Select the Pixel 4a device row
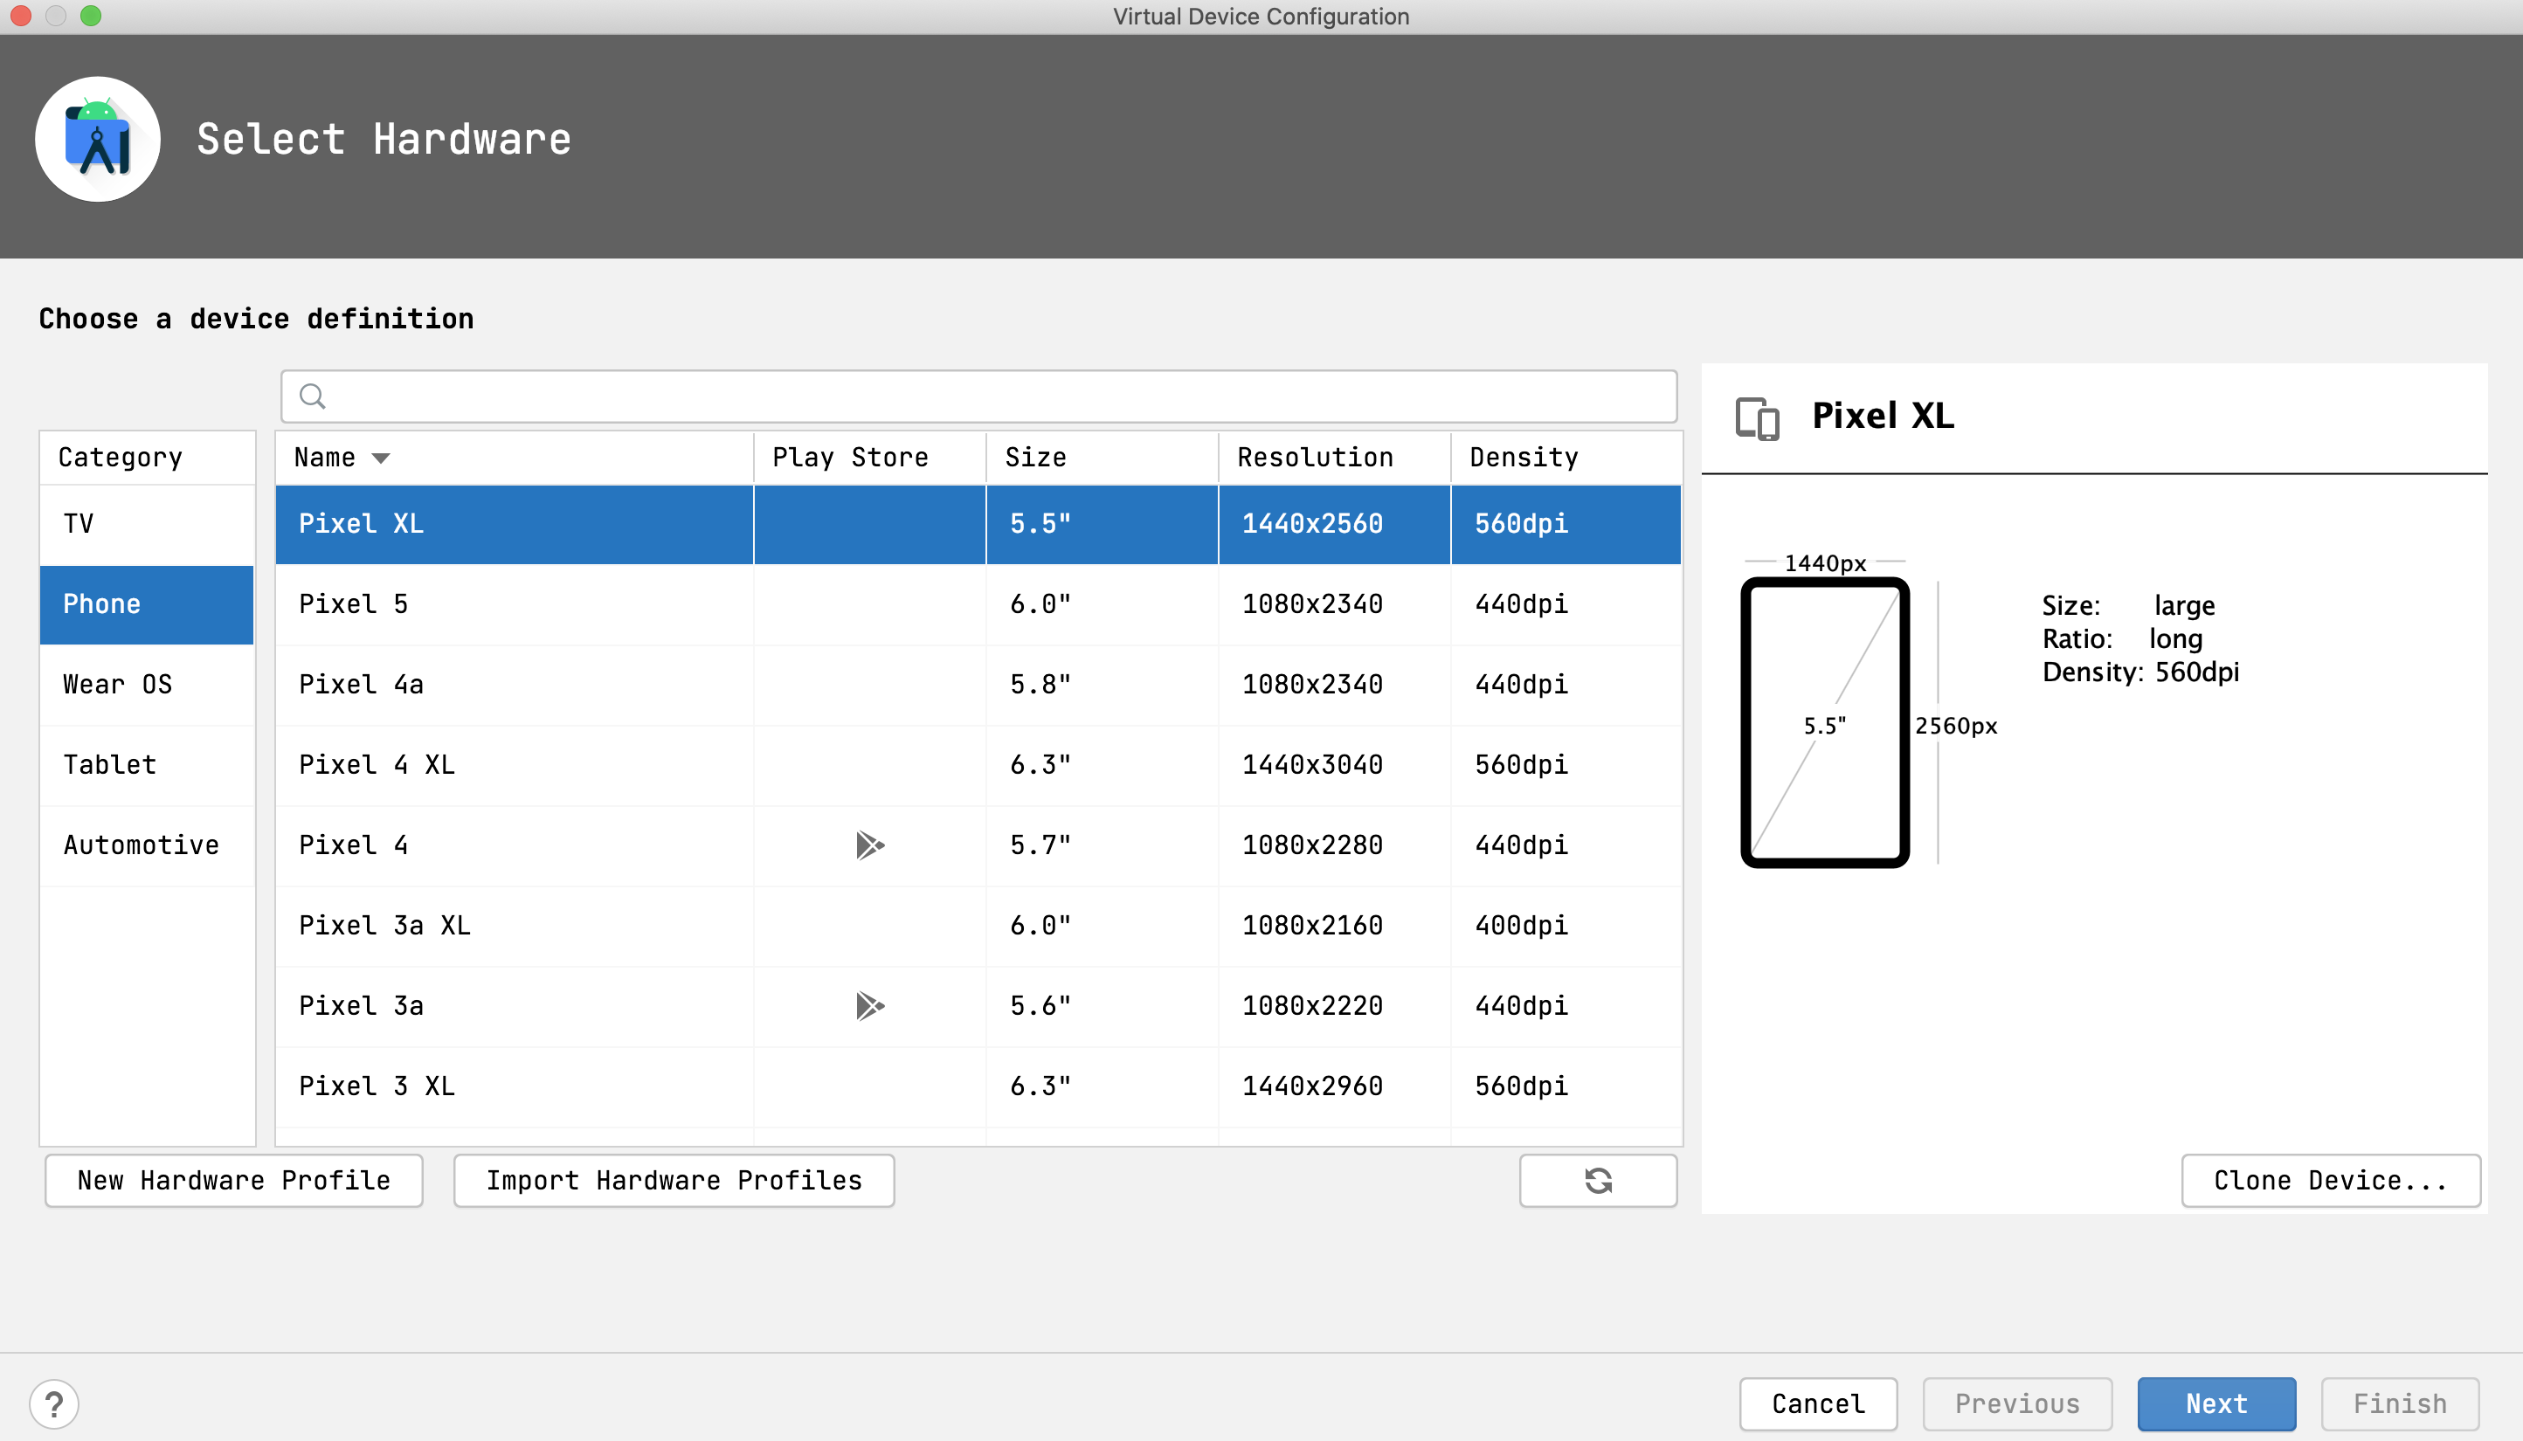 pyautogui.click(x=978, y=684)
